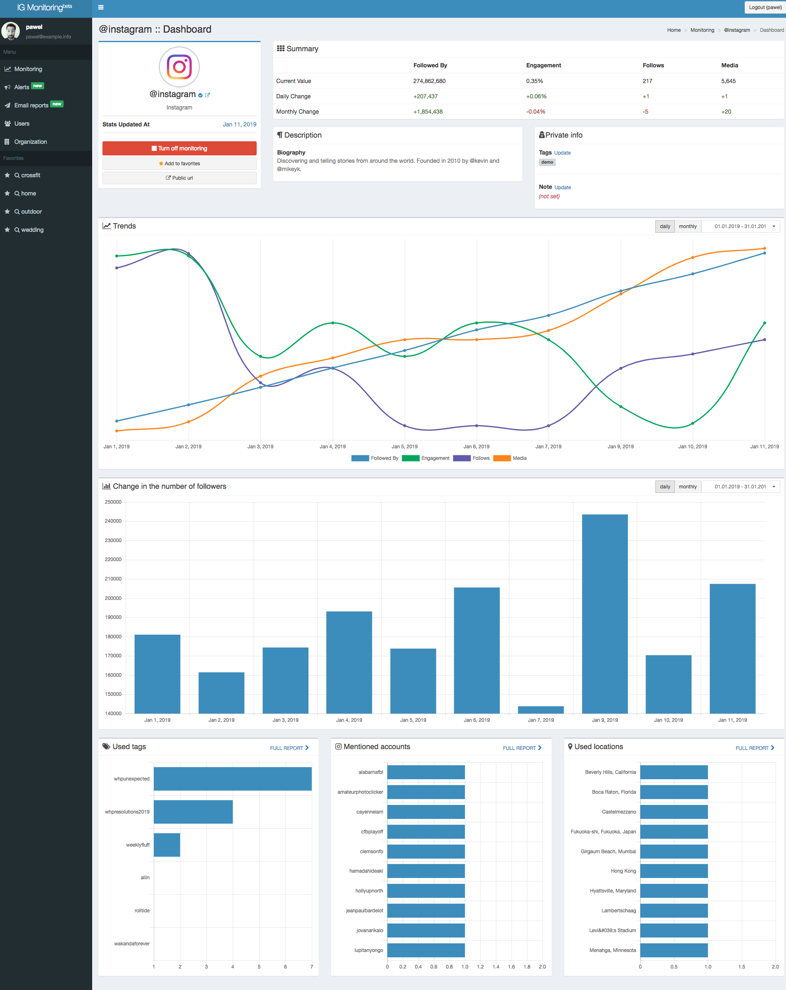This screenshot has width=786, height=990.
Task: Click the Used tags icon
Action: point(106,746)
